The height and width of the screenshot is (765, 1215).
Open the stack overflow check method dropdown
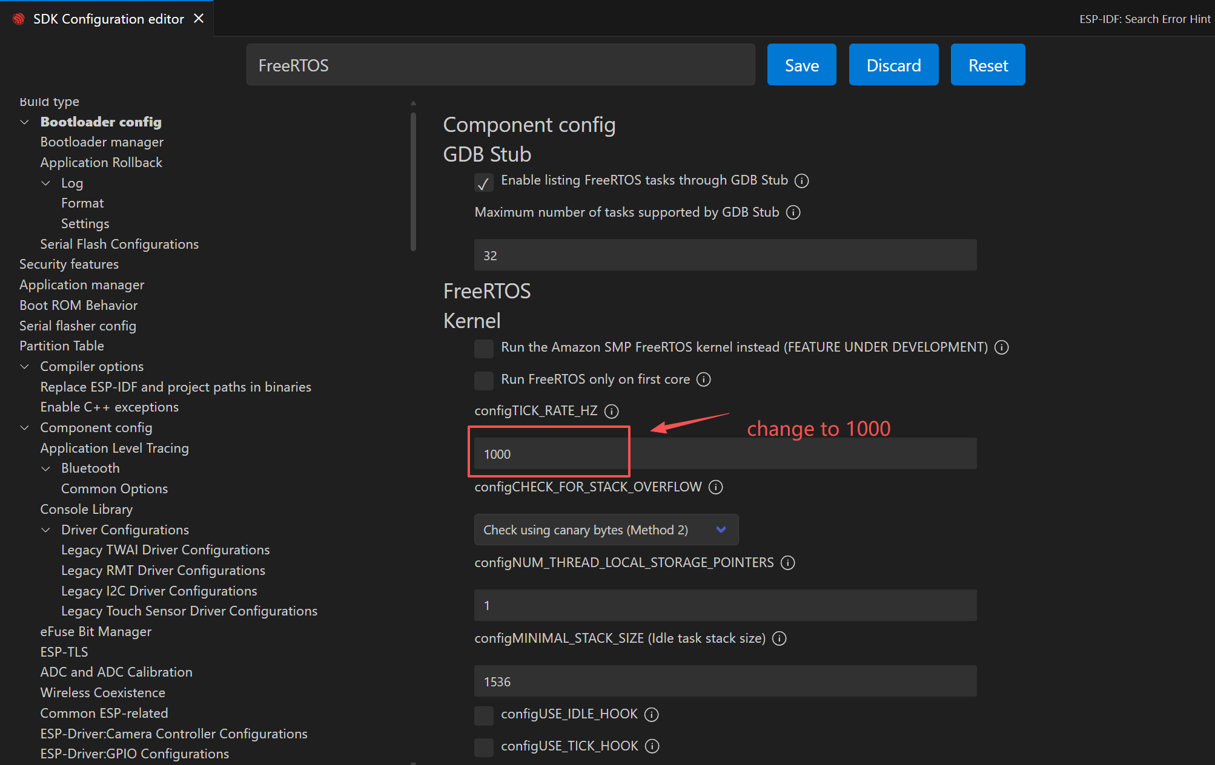606,530
